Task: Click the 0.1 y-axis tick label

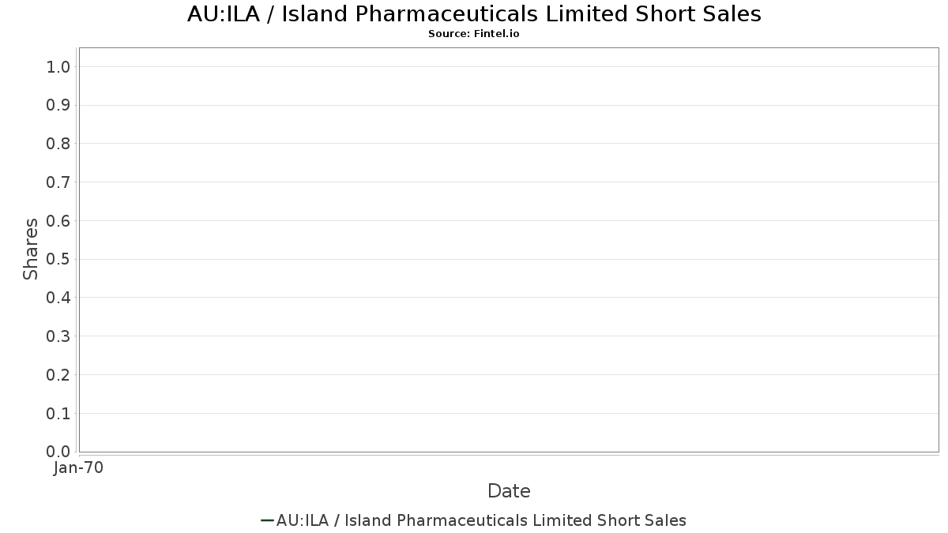Action: pyautogui.click(x=59, y=414)
